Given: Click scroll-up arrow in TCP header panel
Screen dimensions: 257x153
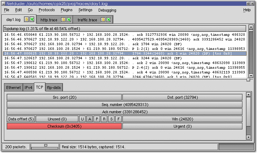Looking at the screenshot, I should (248, 95).
